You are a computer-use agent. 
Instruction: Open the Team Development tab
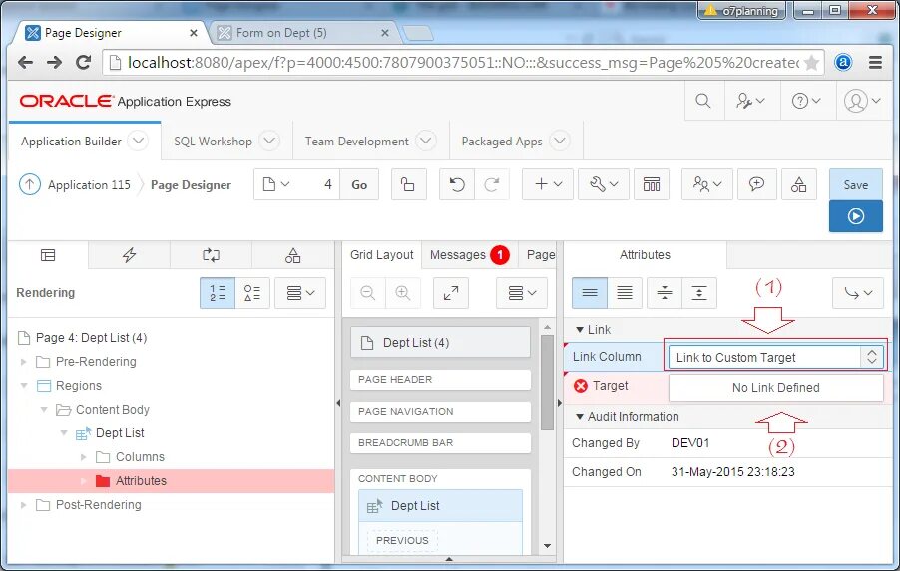click(x=356, y=142)
